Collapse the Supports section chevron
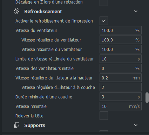Viewport: 149px width, 135px height. pos(136,125)
